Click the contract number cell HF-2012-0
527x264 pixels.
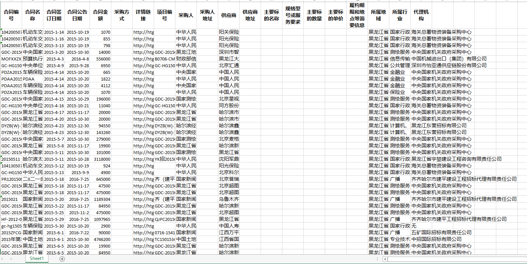click(x=11, y=219)
